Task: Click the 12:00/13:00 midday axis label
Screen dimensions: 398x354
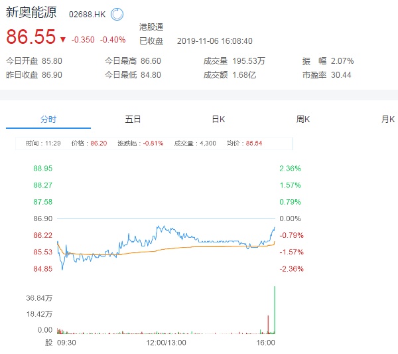Action: 166,343
